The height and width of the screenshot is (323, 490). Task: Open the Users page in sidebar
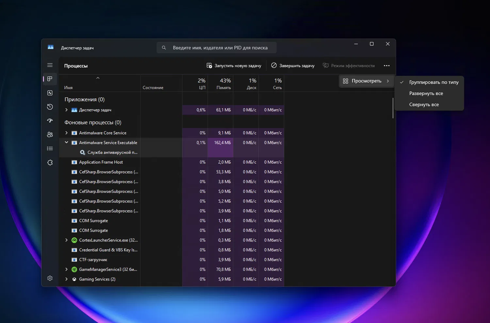tap(50, 135)
